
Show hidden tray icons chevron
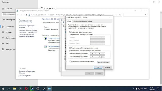(134, 89)
